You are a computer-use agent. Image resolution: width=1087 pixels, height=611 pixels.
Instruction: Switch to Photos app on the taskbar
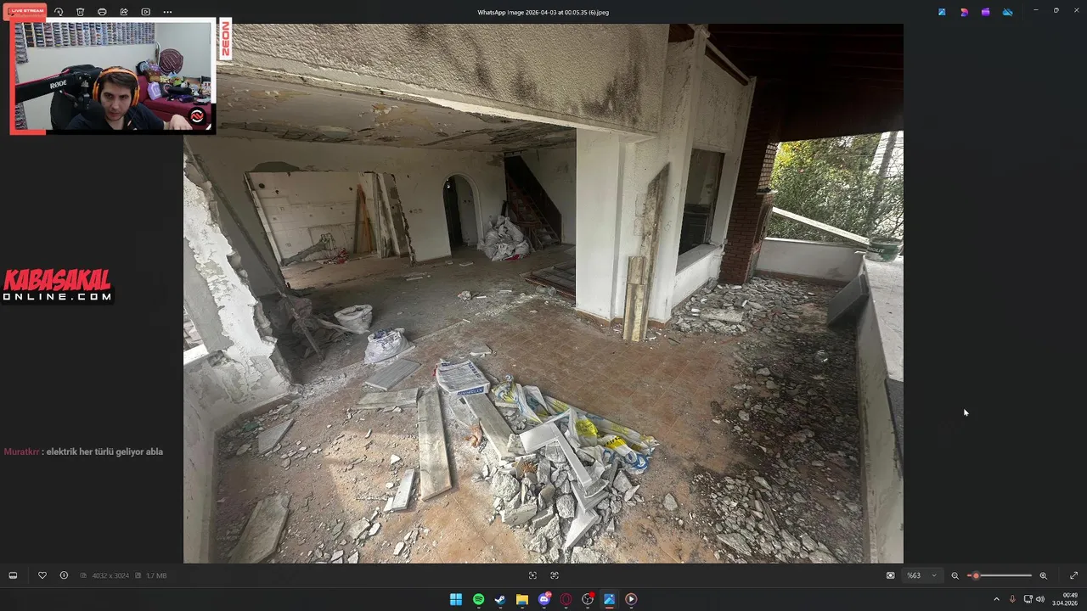609,599
